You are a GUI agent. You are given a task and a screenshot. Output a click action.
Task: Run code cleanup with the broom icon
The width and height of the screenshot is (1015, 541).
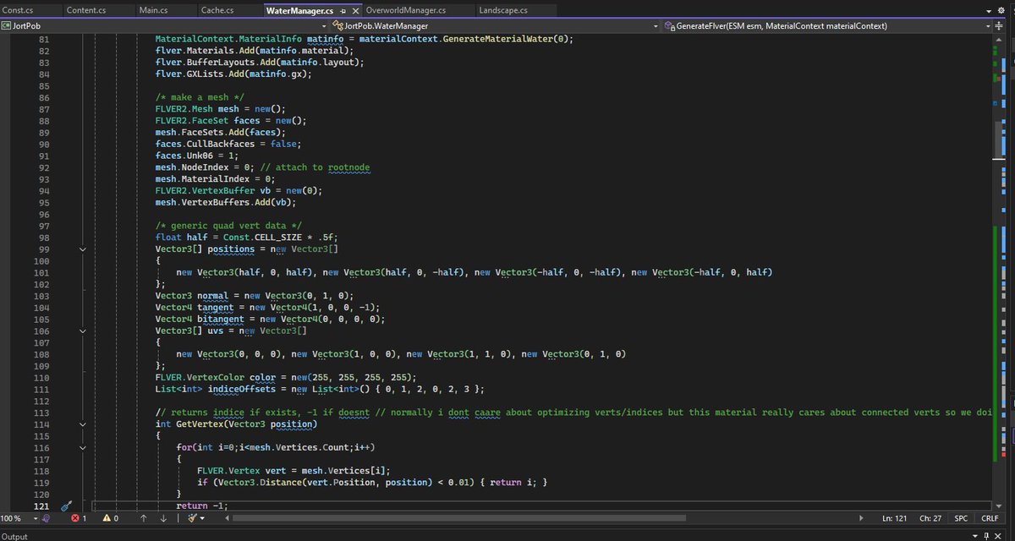192,518
